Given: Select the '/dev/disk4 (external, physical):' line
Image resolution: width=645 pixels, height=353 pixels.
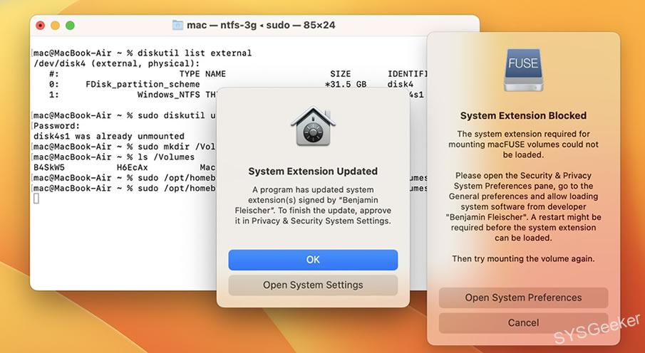Looking at the screenshot, I should click(x=116, y=63).
